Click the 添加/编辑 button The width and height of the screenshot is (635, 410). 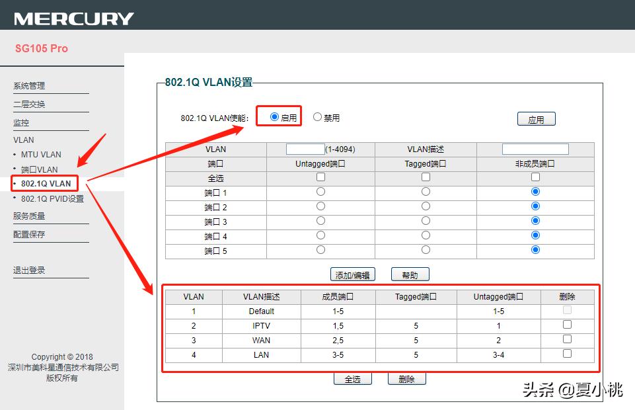tap(352, 275)
